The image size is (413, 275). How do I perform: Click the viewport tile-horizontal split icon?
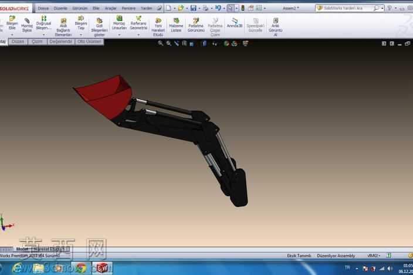point(384,43)
